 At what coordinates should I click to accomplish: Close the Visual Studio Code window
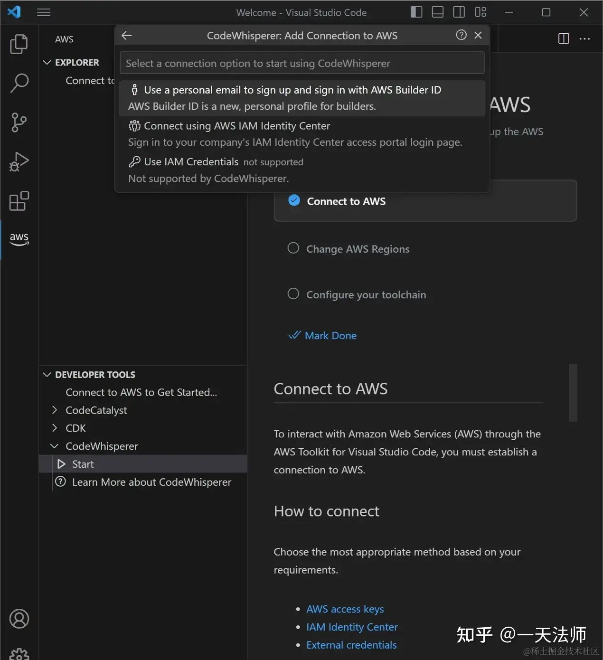[x=584, y=12]
